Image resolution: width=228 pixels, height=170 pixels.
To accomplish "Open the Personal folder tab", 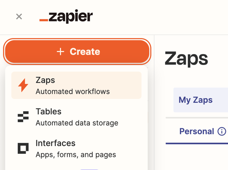I will pyautogui.click(x=197, y=131).
